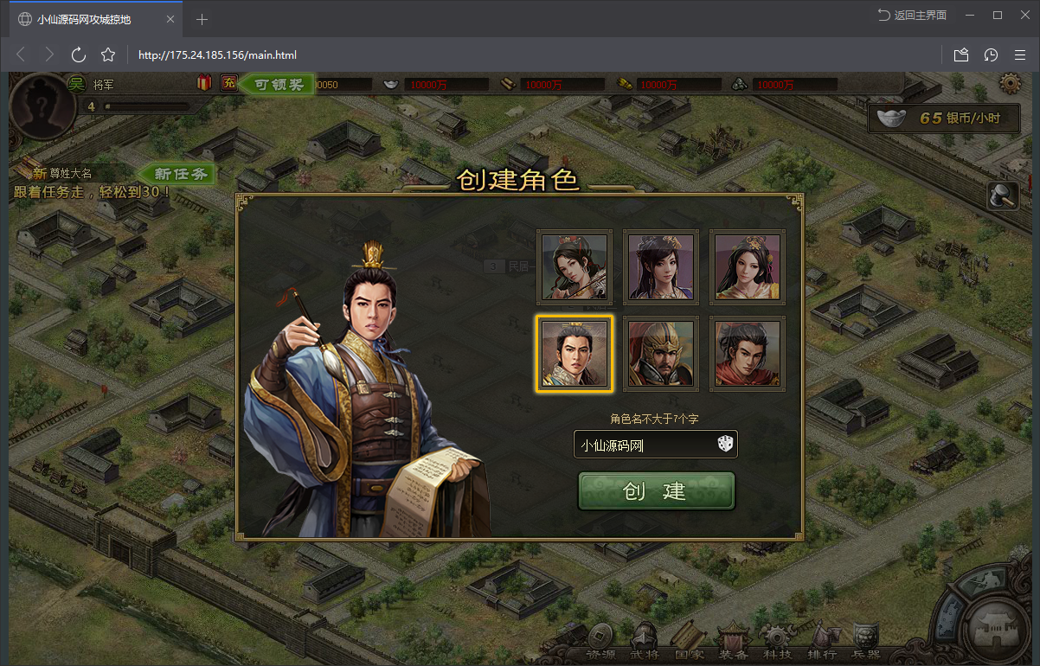This screenshot has width=1040, height=666.
Task: Click the experience progress bar
Action: pos(146,106)
